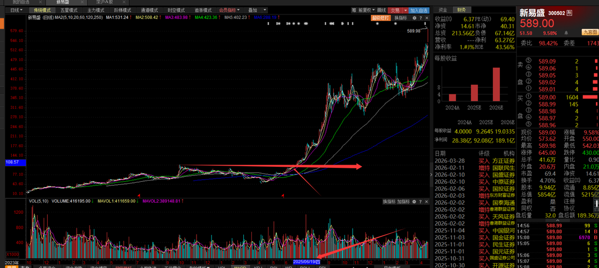599x268 pixels.
Task: Switch to 传统模式 chart mode
Action: (x=42, y=10)
